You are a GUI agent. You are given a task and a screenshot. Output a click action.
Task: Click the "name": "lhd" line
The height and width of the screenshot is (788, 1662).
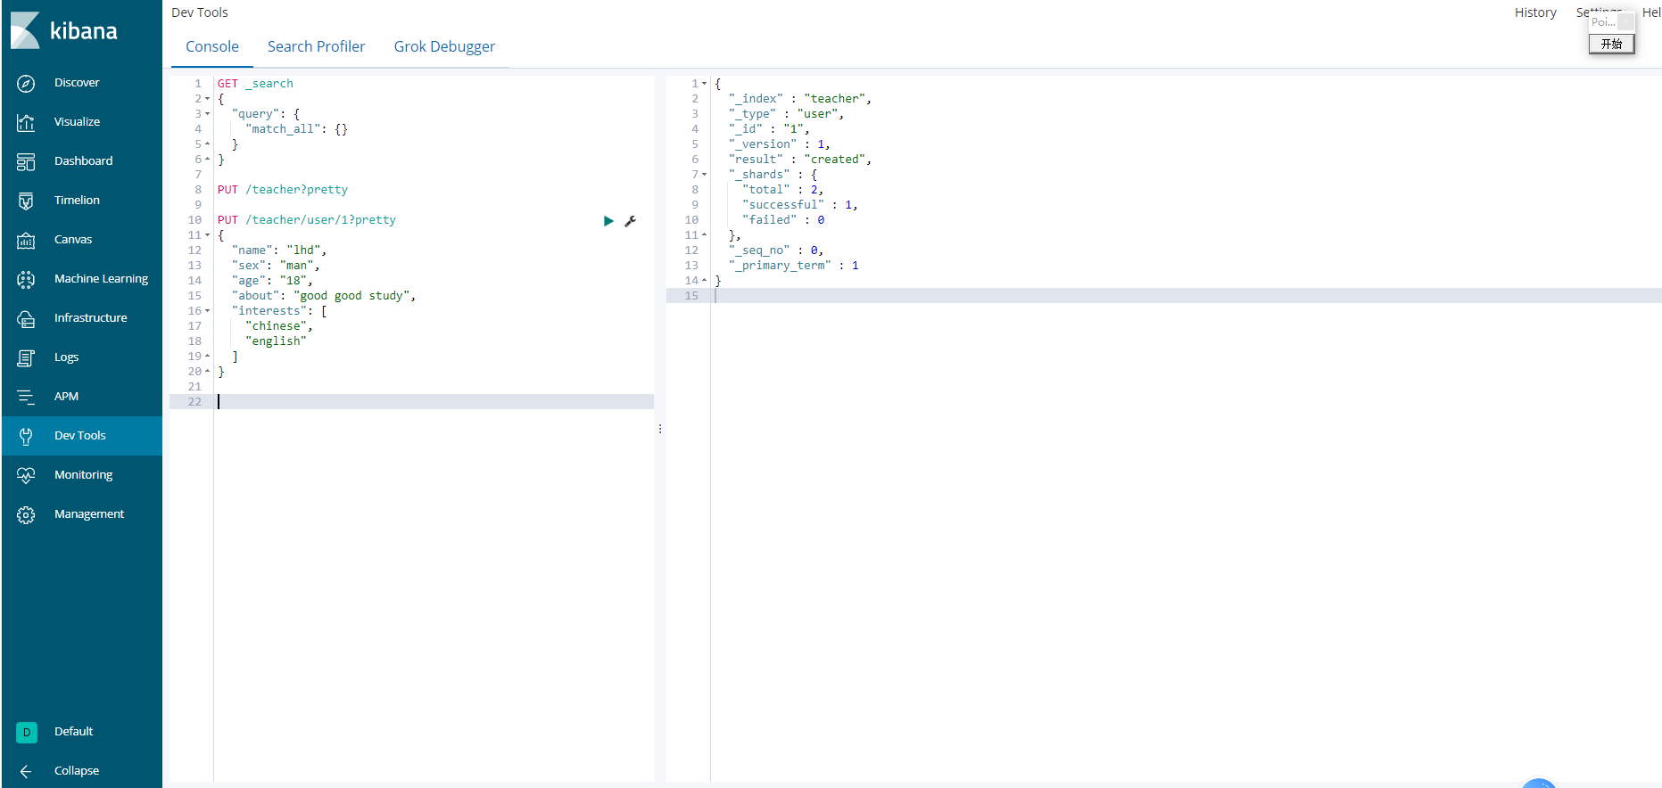pos(279,250)
